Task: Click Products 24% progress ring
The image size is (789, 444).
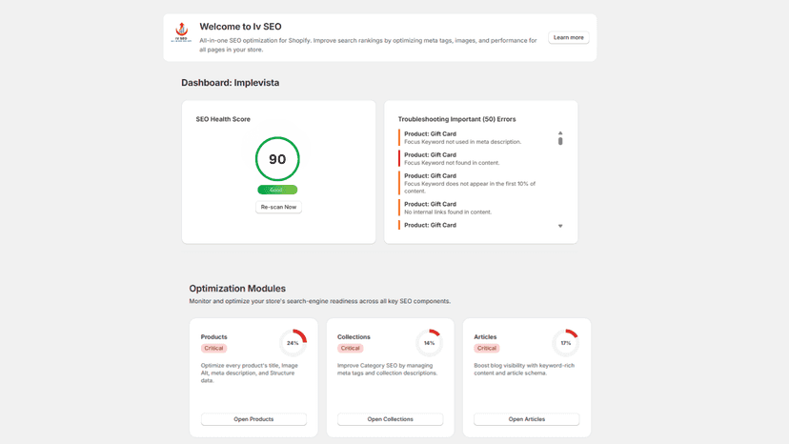Action: (293, 343)
